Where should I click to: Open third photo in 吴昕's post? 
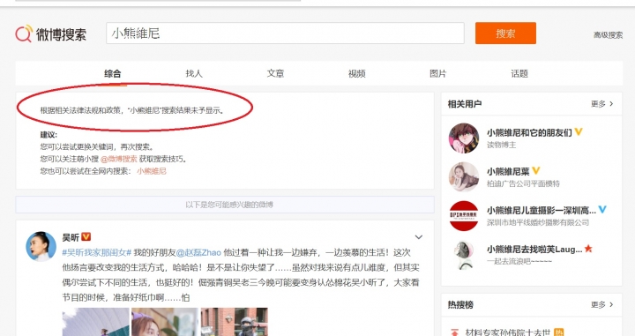tap(234, 322)
